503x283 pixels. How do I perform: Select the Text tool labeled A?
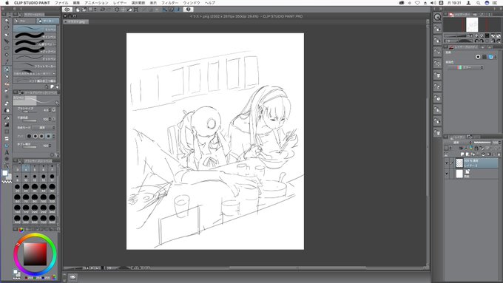pos(7,152)
